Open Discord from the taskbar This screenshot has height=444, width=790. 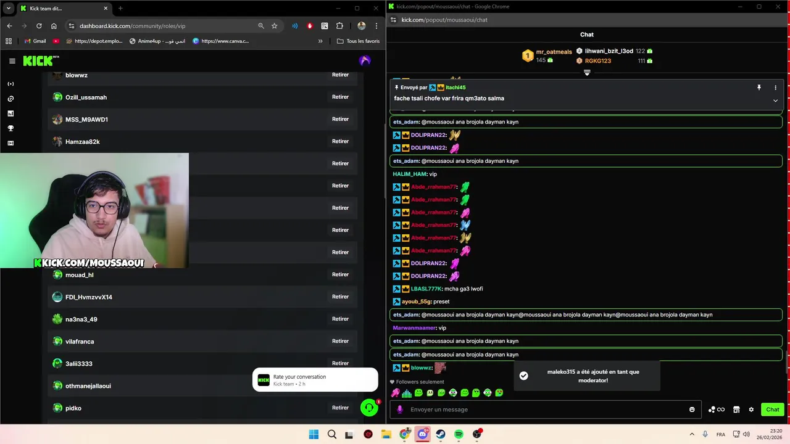point(422,434)
